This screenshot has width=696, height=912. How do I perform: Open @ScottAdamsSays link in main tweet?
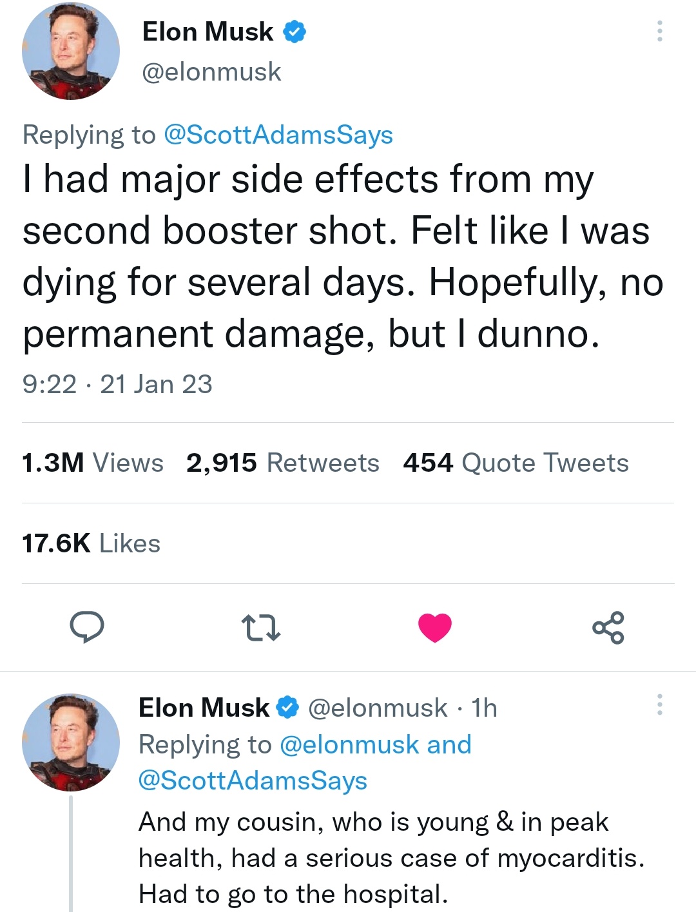[x=278, y=135]
